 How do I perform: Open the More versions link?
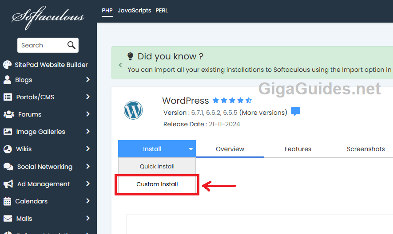pos(263,113)
